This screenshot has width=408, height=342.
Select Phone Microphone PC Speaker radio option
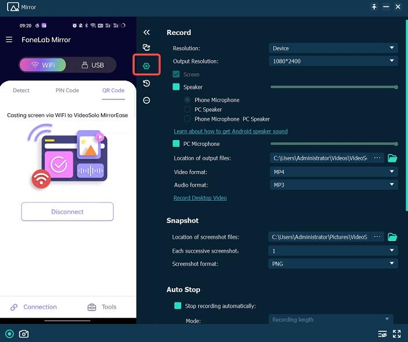pyautogui.click(x=187, y=119)
